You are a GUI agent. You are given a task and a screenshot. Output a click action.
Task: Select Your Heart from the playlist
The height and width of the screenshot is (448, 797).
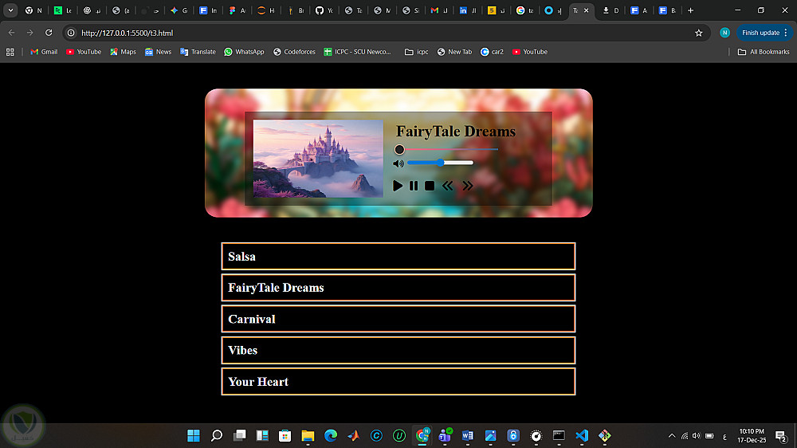click(x=398, y=381)
